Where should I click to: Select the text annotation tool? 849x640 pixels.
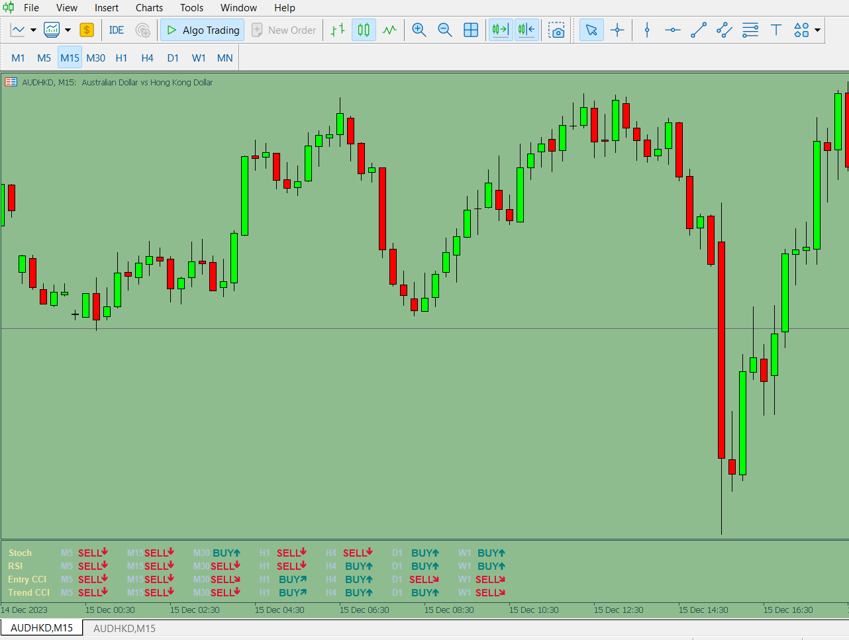[x=776, y=30]
